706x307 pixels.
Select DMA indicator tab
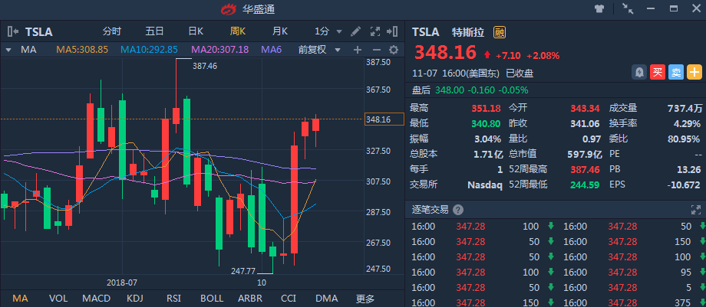point(326,298)
